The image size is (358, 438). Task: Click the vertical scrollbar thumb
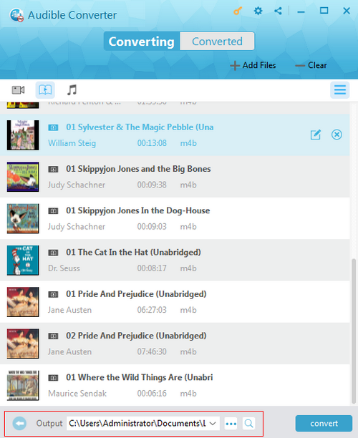point(354,331)
